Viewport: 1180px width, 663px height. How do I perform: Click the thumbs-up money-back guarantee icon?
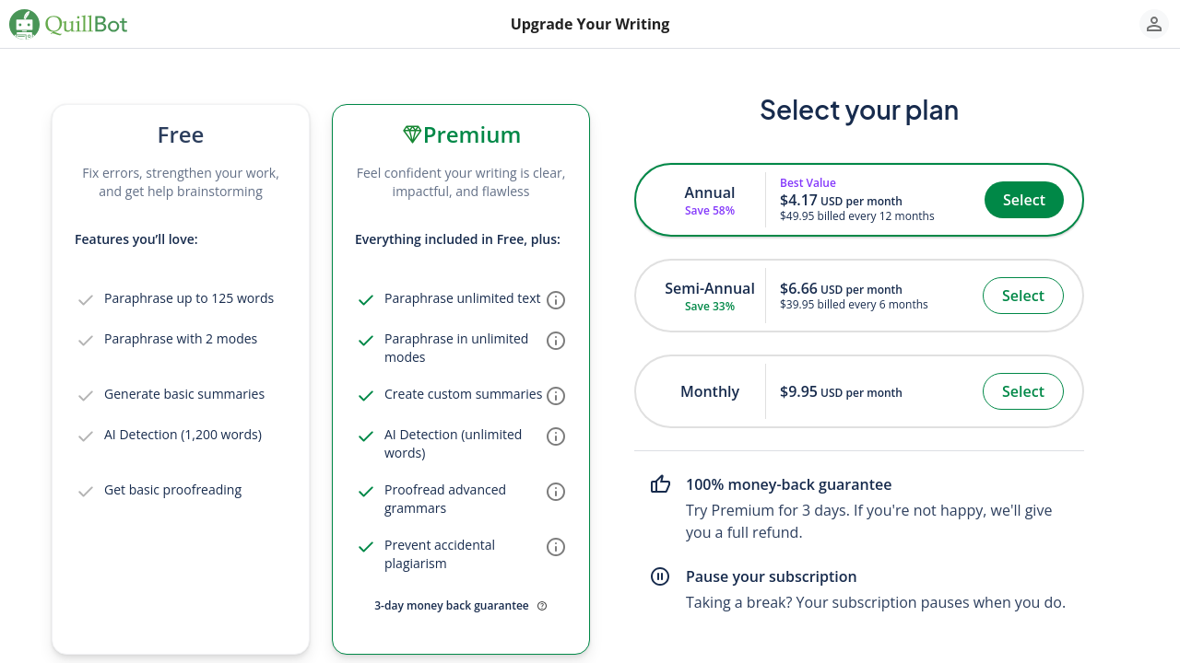660,484
